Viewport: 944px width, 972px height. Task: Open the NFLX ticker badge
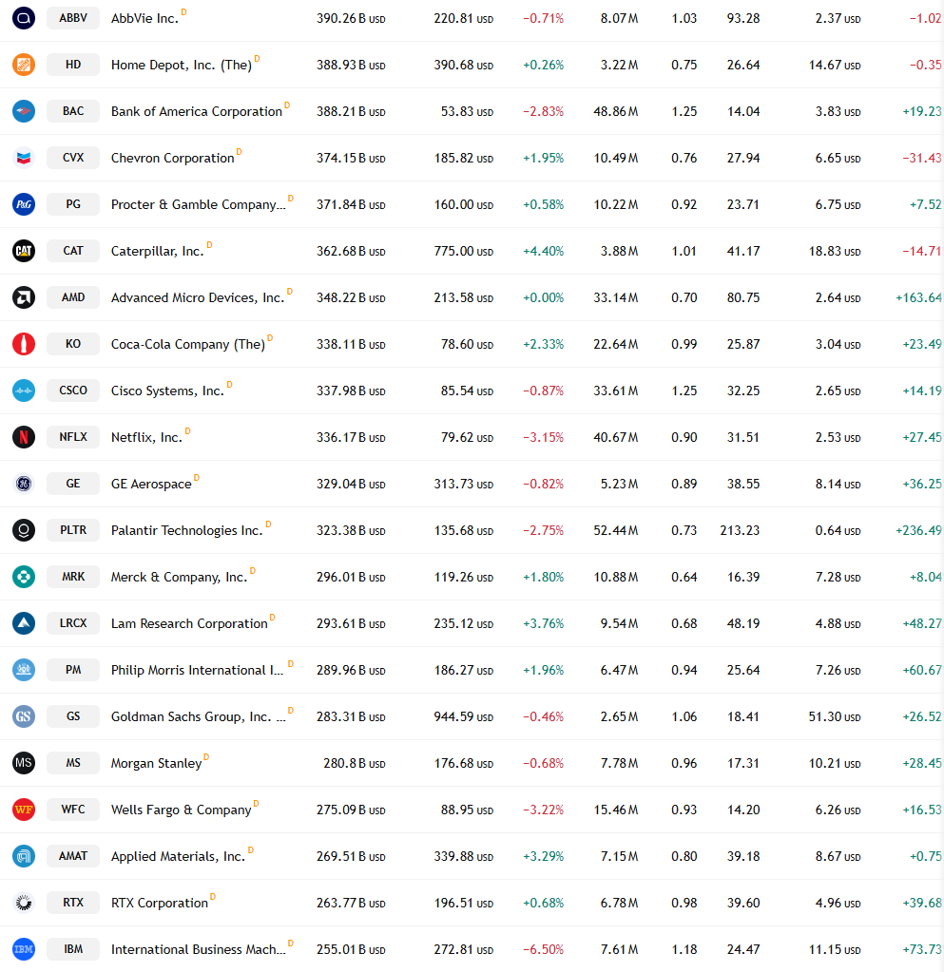[73, 437]
